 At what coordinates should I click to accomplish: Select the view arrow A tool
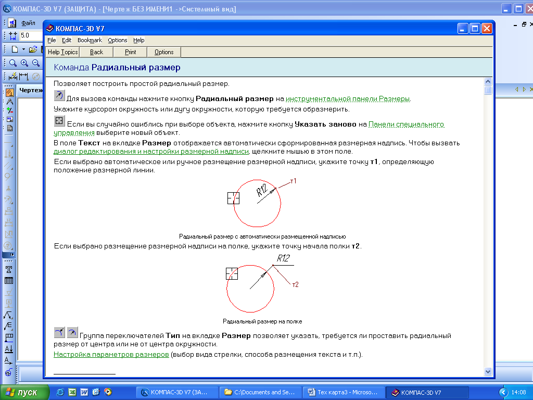click(9, 360)
